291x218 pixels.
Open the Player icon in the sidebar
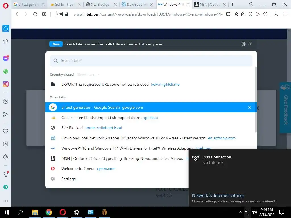[6, 101]
